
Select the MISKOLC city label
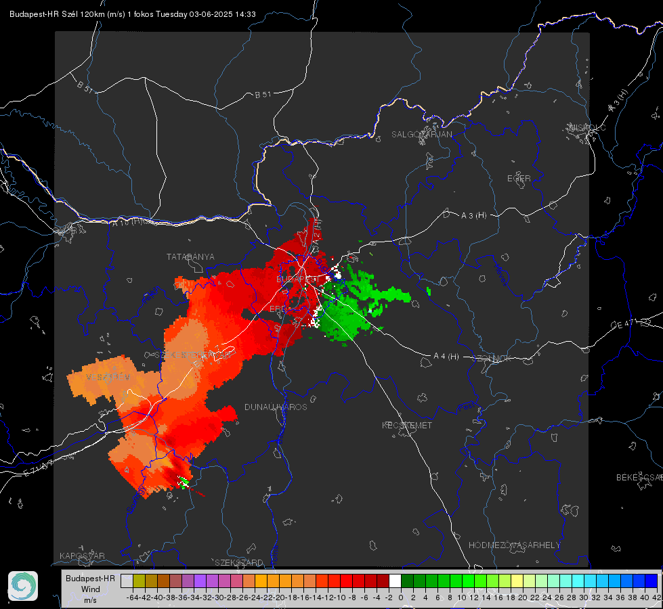587,128
